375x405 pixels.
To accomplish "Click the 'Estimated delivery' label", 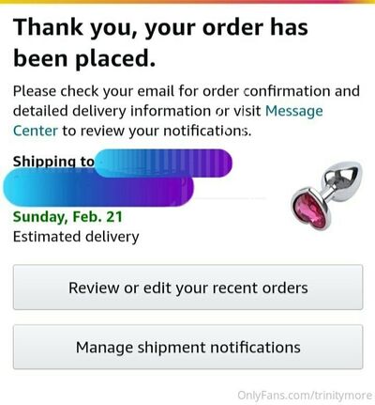I will (x=76, y=237).
